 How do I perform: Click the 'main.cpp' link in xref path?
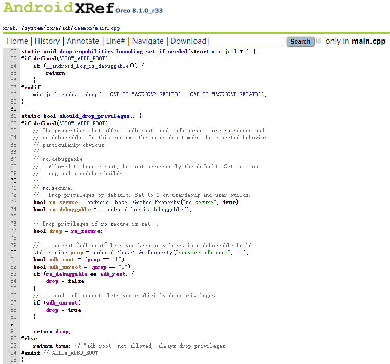point(108,28)
